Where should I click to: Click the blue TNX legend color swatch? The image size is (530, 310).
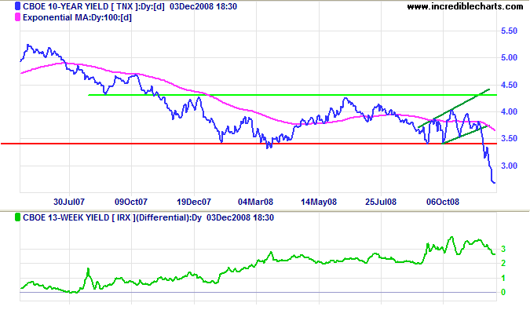(x=17, y=6)
